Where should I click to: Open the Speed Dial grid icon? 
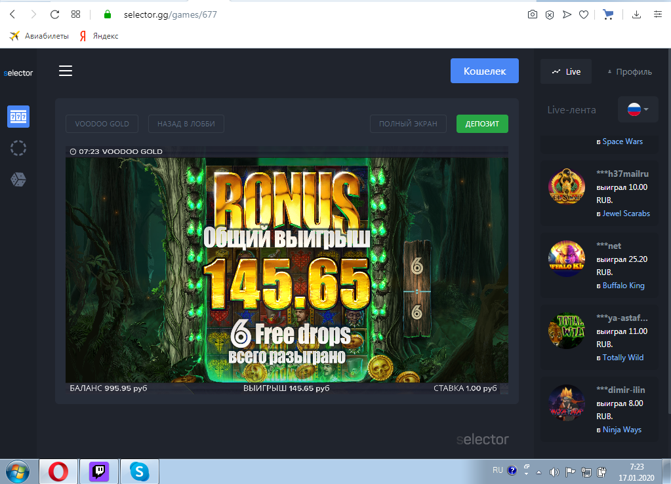[x=75, y=14]
